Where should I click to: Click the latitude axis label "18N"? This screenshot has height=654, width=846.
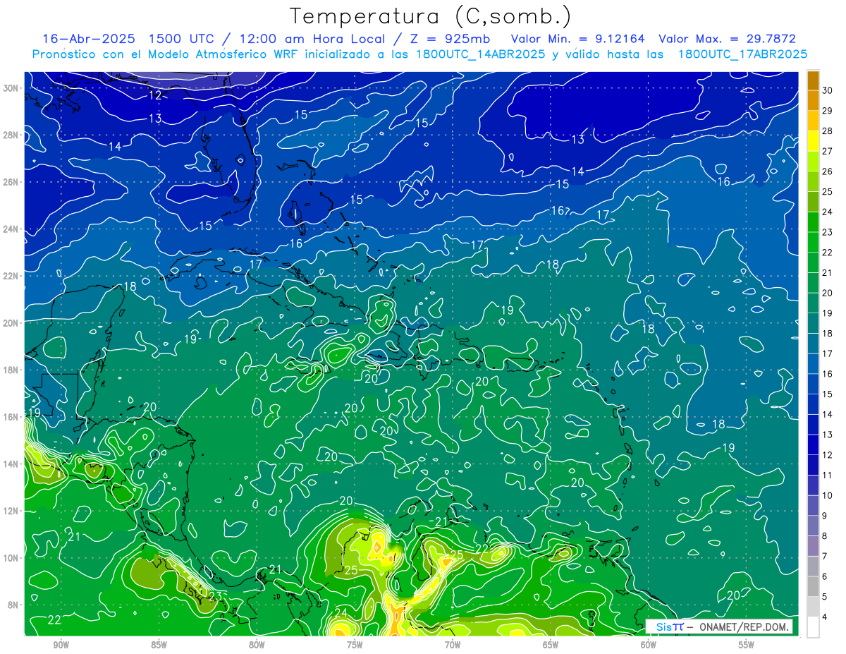click(12, 370)
